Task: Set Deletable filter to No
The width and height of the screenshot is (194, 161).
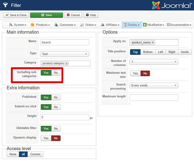Action: click(x=56, y=129)
